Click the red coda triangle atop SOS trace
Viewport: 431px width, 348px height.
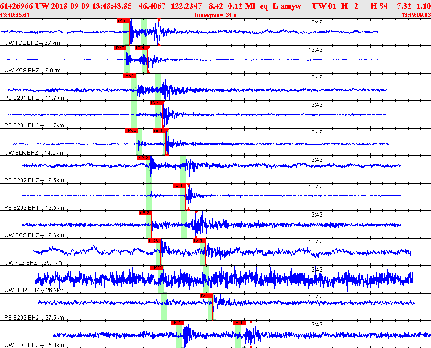(196, 212)
